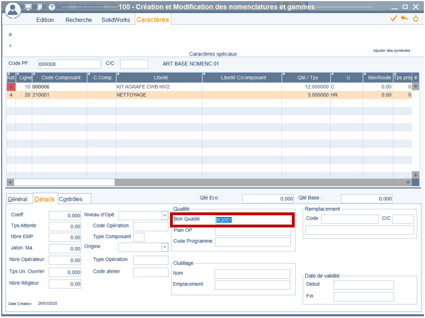Select the KIT AGRAFE CWB NIV2 row
Image resolution: width=425 pixels, height=318 pixels.
[209, 87]
